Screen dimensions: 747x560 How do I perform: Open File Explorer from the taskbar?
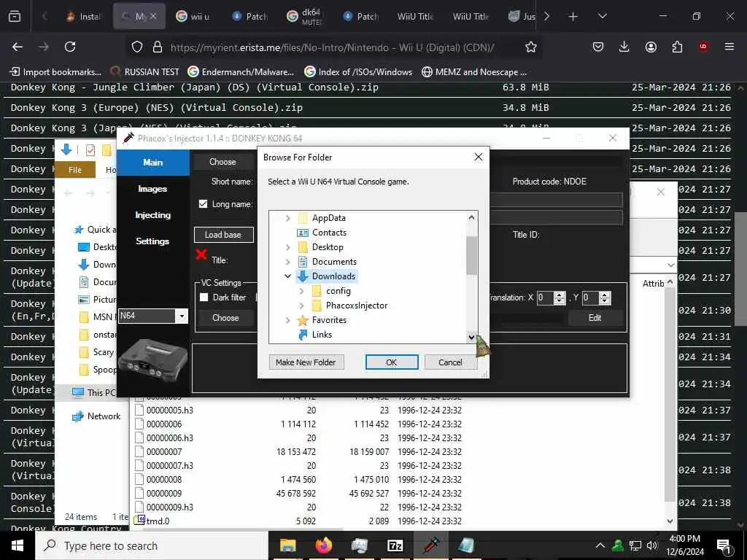[287, 545]
